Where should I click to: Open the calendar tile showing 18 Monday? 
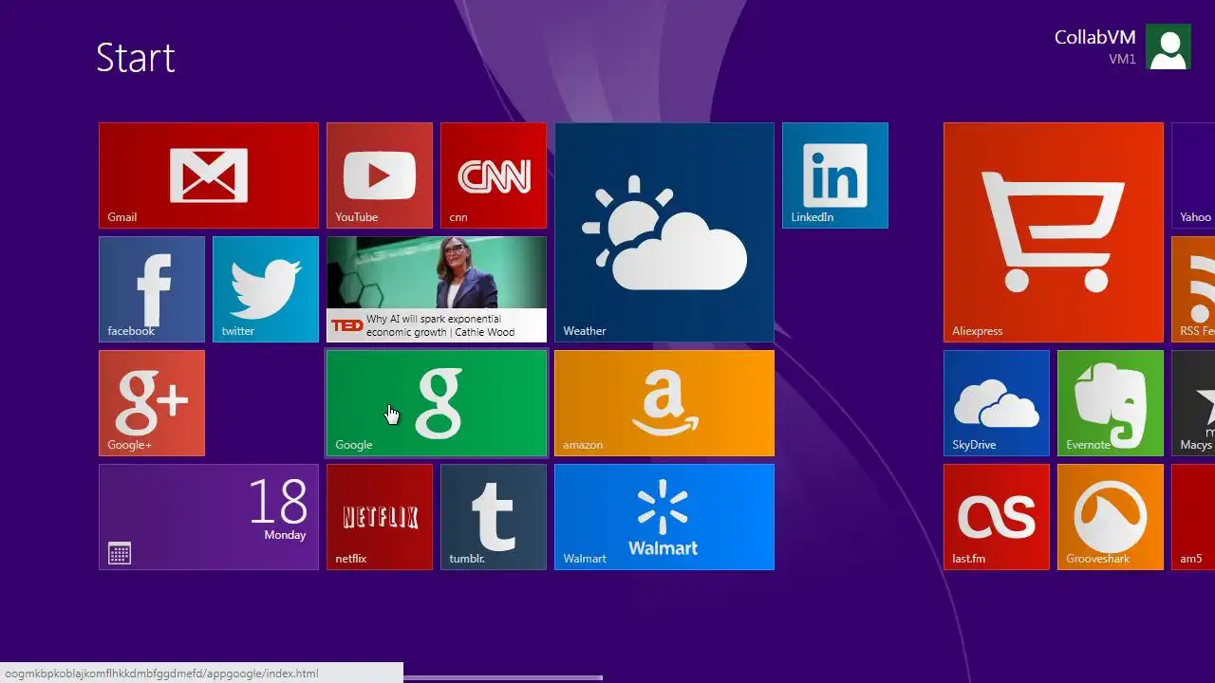coord(209,517)
